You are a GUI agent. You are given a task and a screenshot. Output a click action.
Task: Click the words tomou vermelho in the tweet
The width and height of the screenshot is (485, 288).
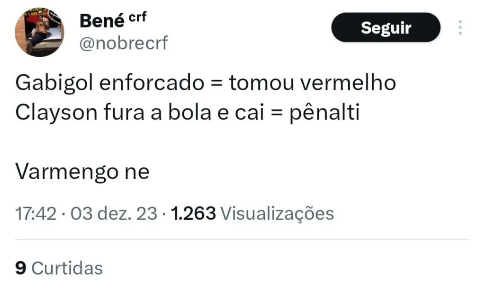click(313, 84)
